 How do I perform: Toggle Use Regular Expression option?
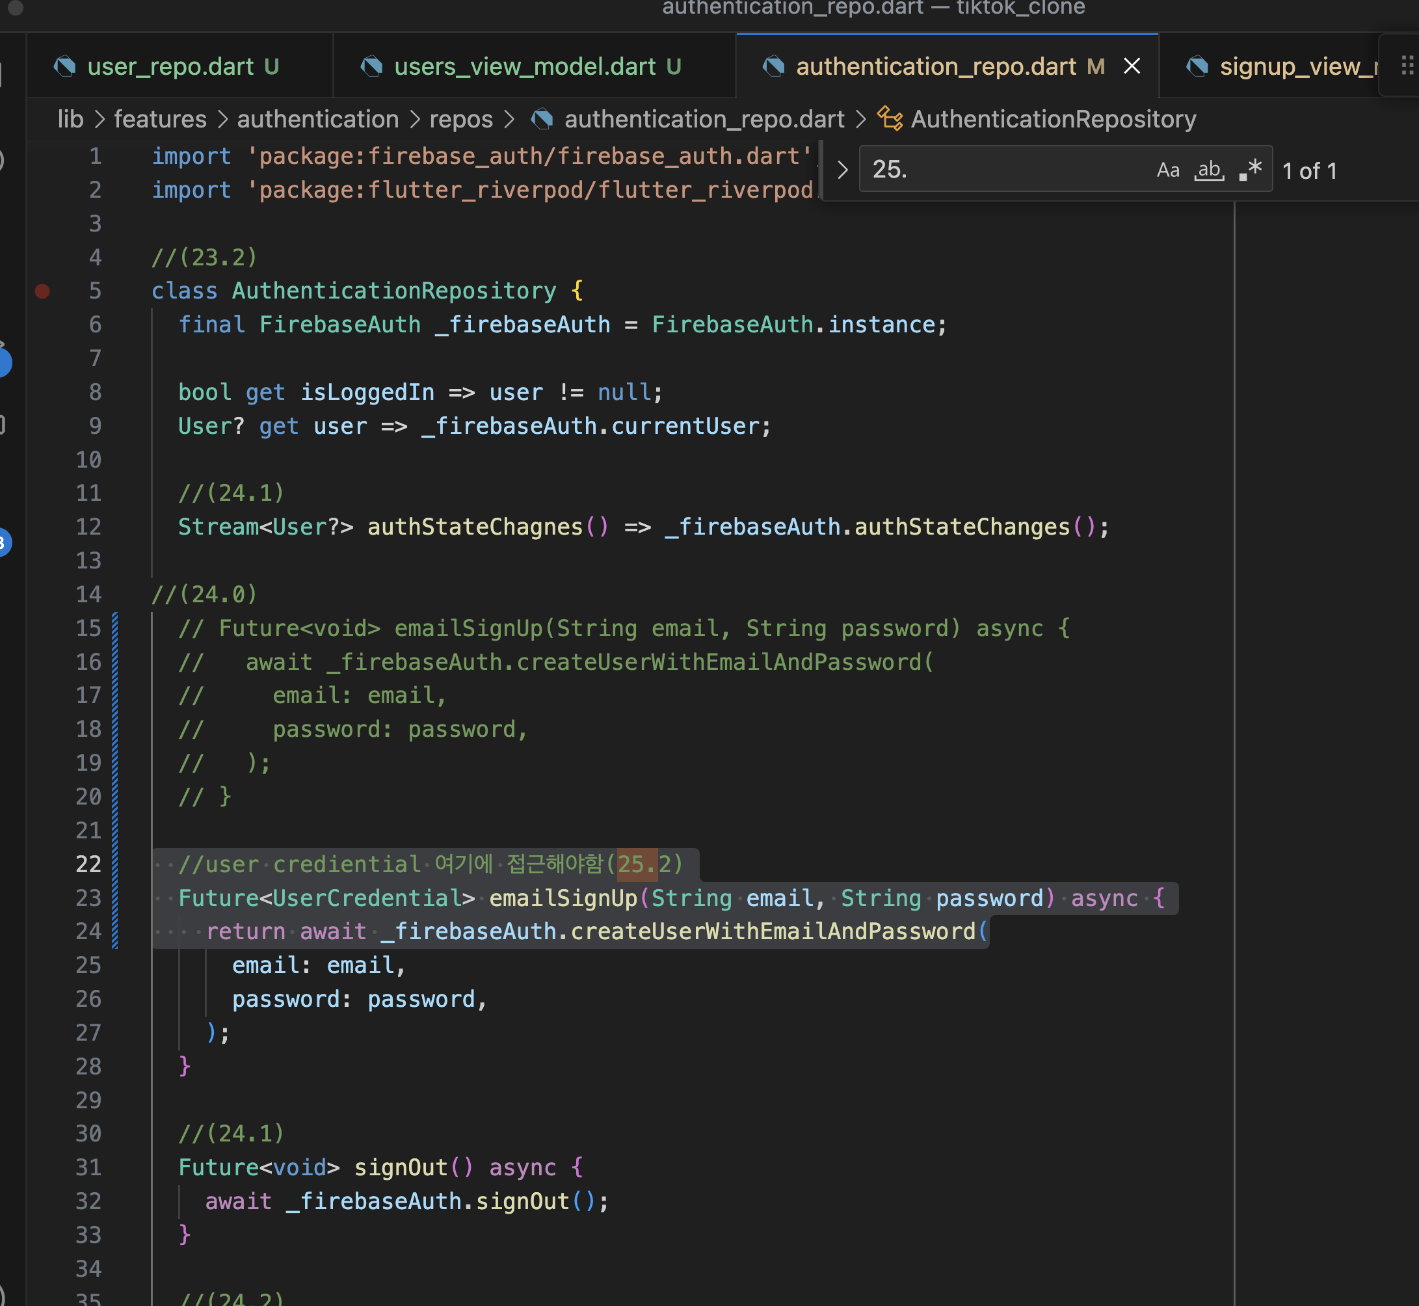[1250, 170]
